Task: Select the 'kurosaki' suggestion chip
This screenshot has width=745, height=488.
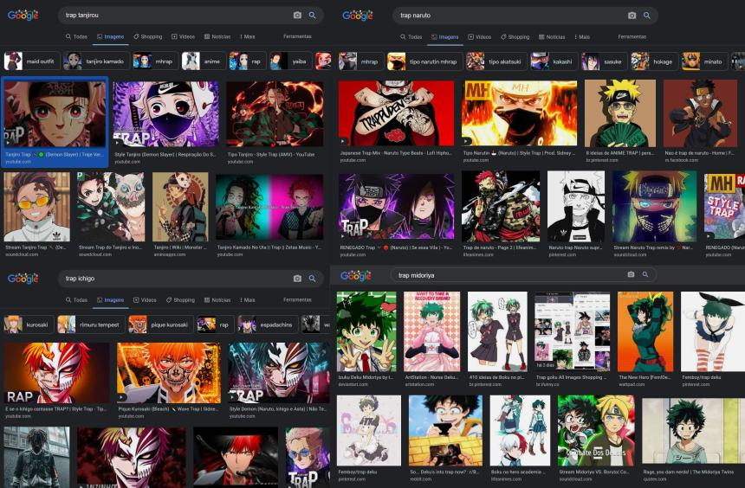Action: tap(29, 324)
